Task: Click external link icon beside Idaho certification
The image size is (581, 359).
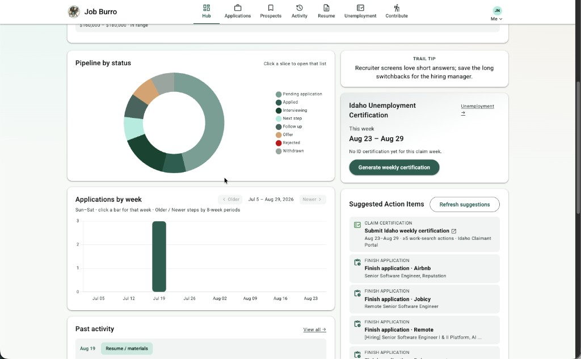Action: [x=454, y=231]
